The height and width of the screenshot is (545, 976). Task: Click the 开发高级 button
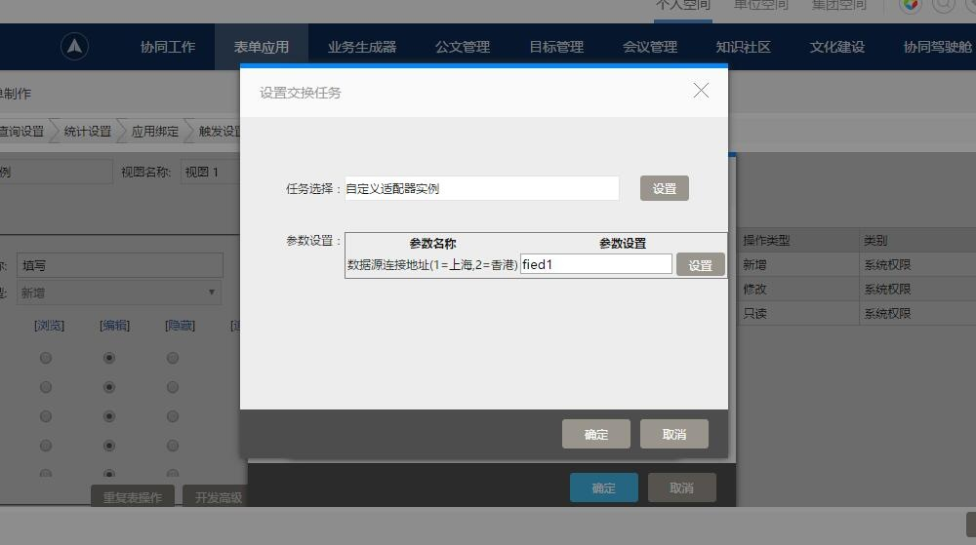coord(215,496)
